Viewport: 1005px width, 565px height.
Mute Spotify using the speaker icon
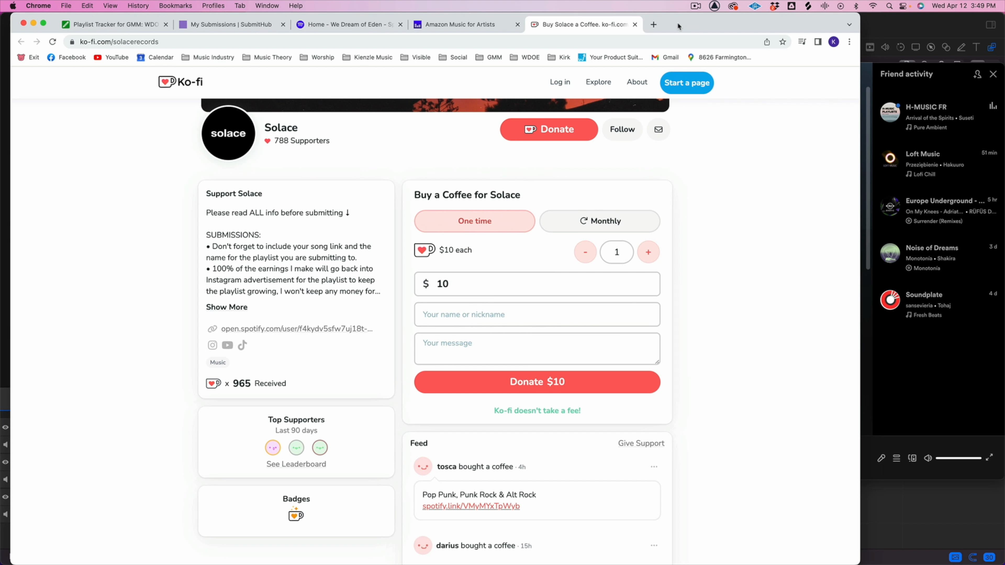928,458
